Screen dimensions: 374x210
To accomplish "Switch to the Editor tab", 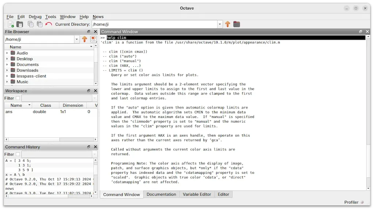I will click(x=223, y=194).
